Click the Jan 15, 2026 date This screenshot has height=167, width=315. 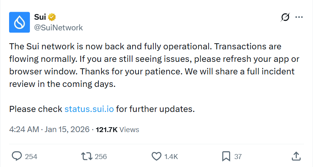(x=67, y=129)
